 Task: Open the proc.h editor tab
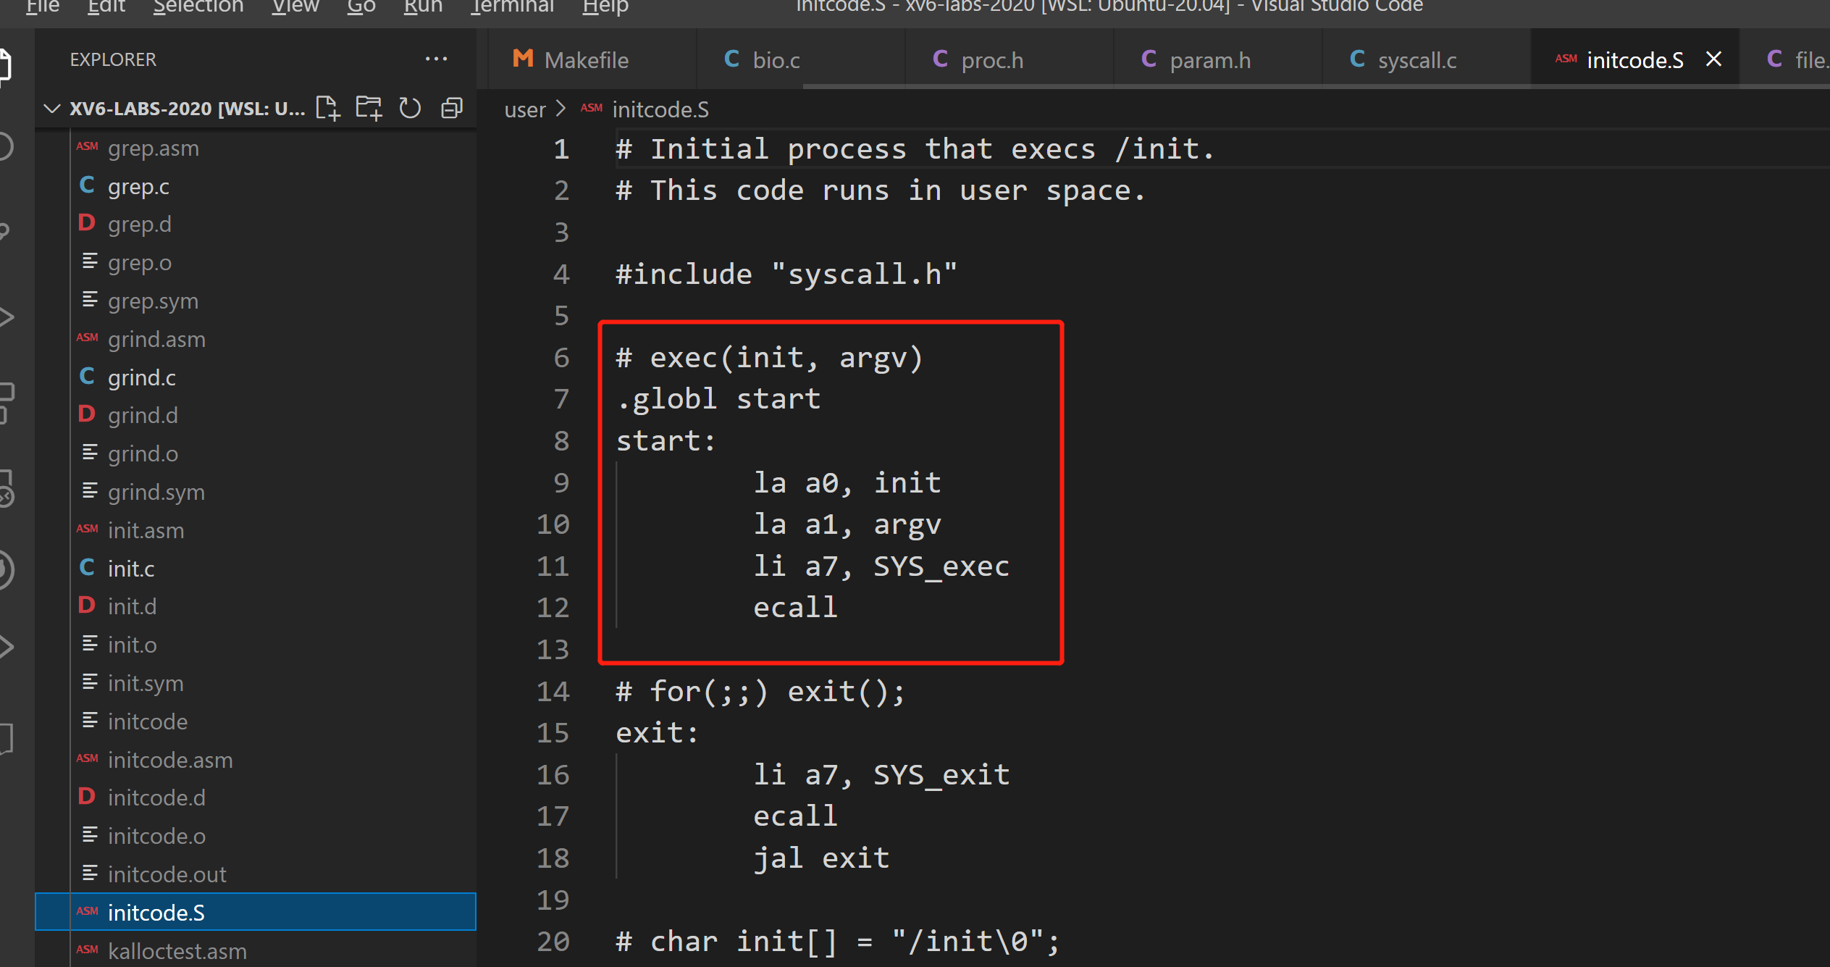click(991, 60)
